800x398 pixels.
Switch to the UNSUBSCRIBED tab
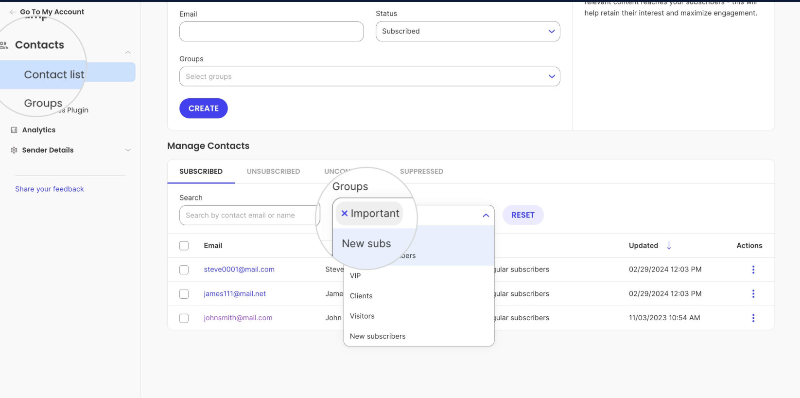click(x=273, y=171)
